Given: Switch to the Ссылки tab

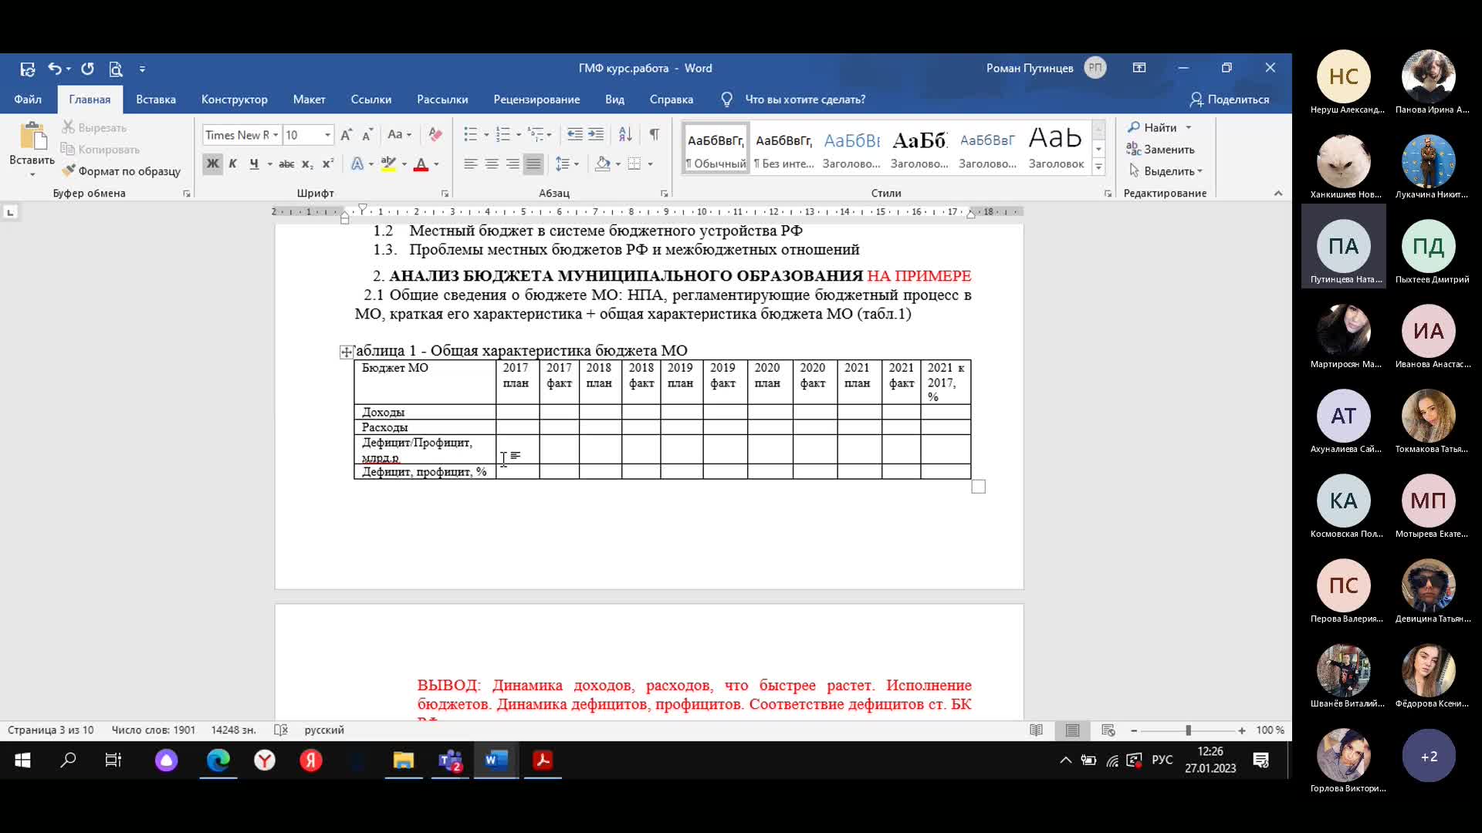Looking at the screenshot, I should tap(370, 99).
